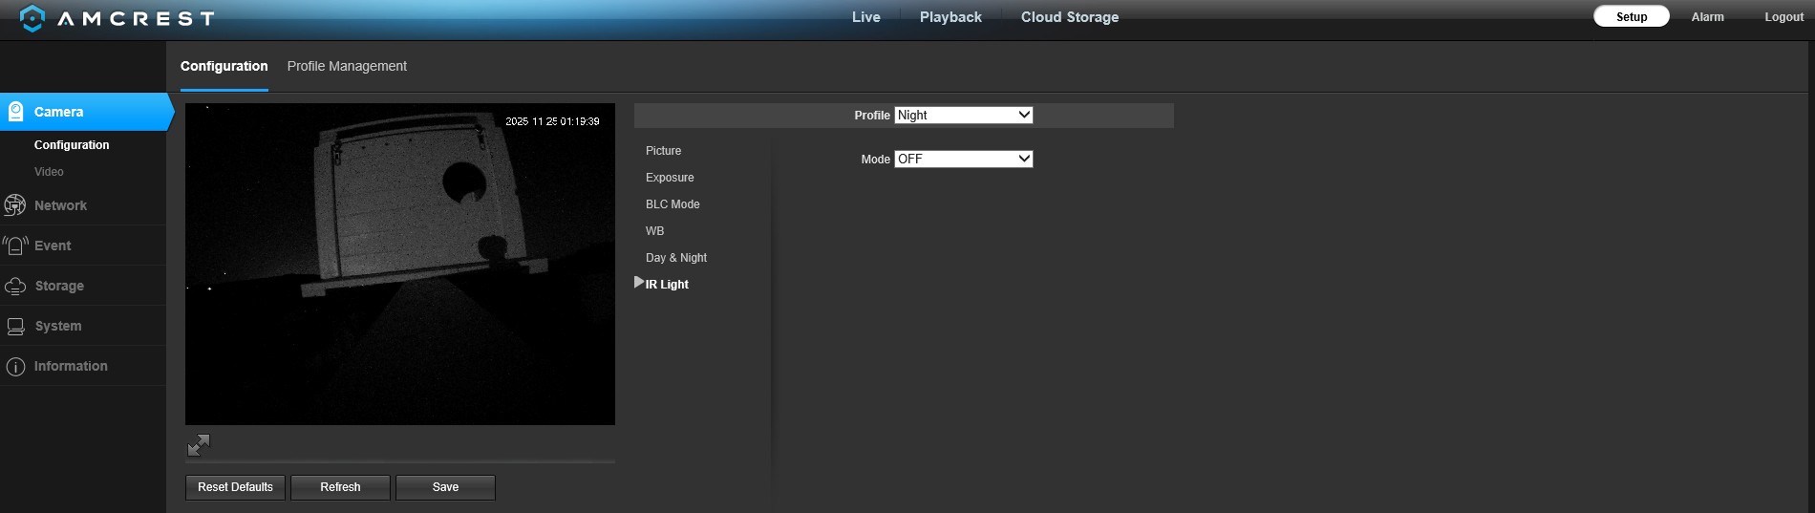Image resolution: width=1815 pixels, height=513 pixels.
Task: Select the Configuration tab
Action: click(224, 66)
